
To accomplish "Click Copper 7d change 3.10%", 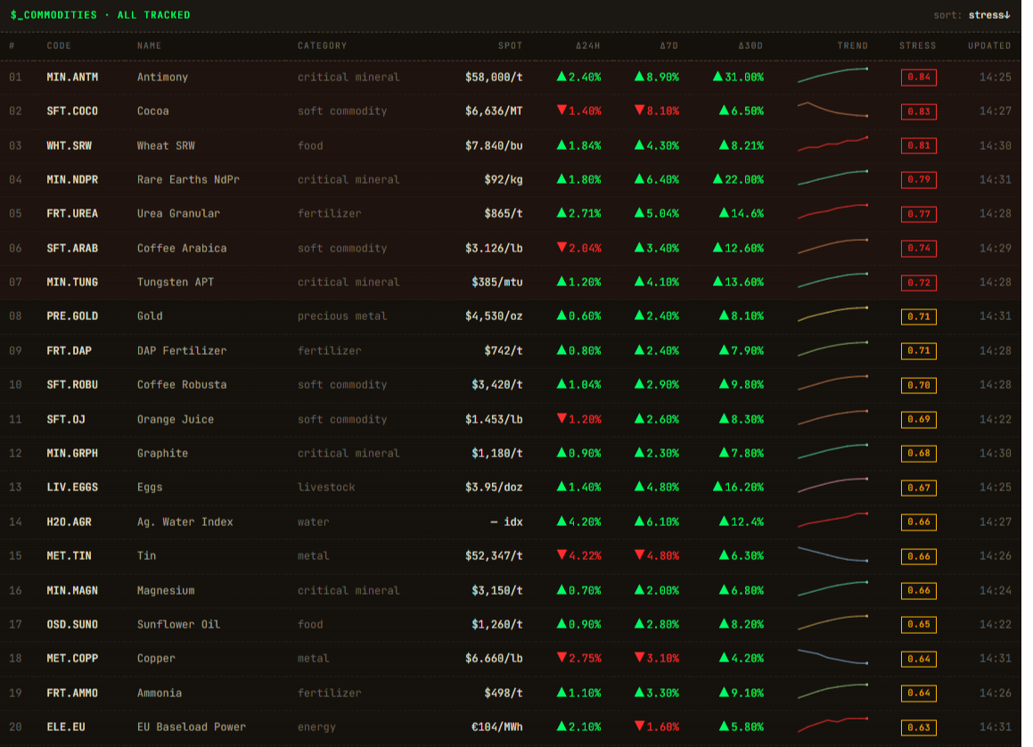I will click(x=657, y=658).
